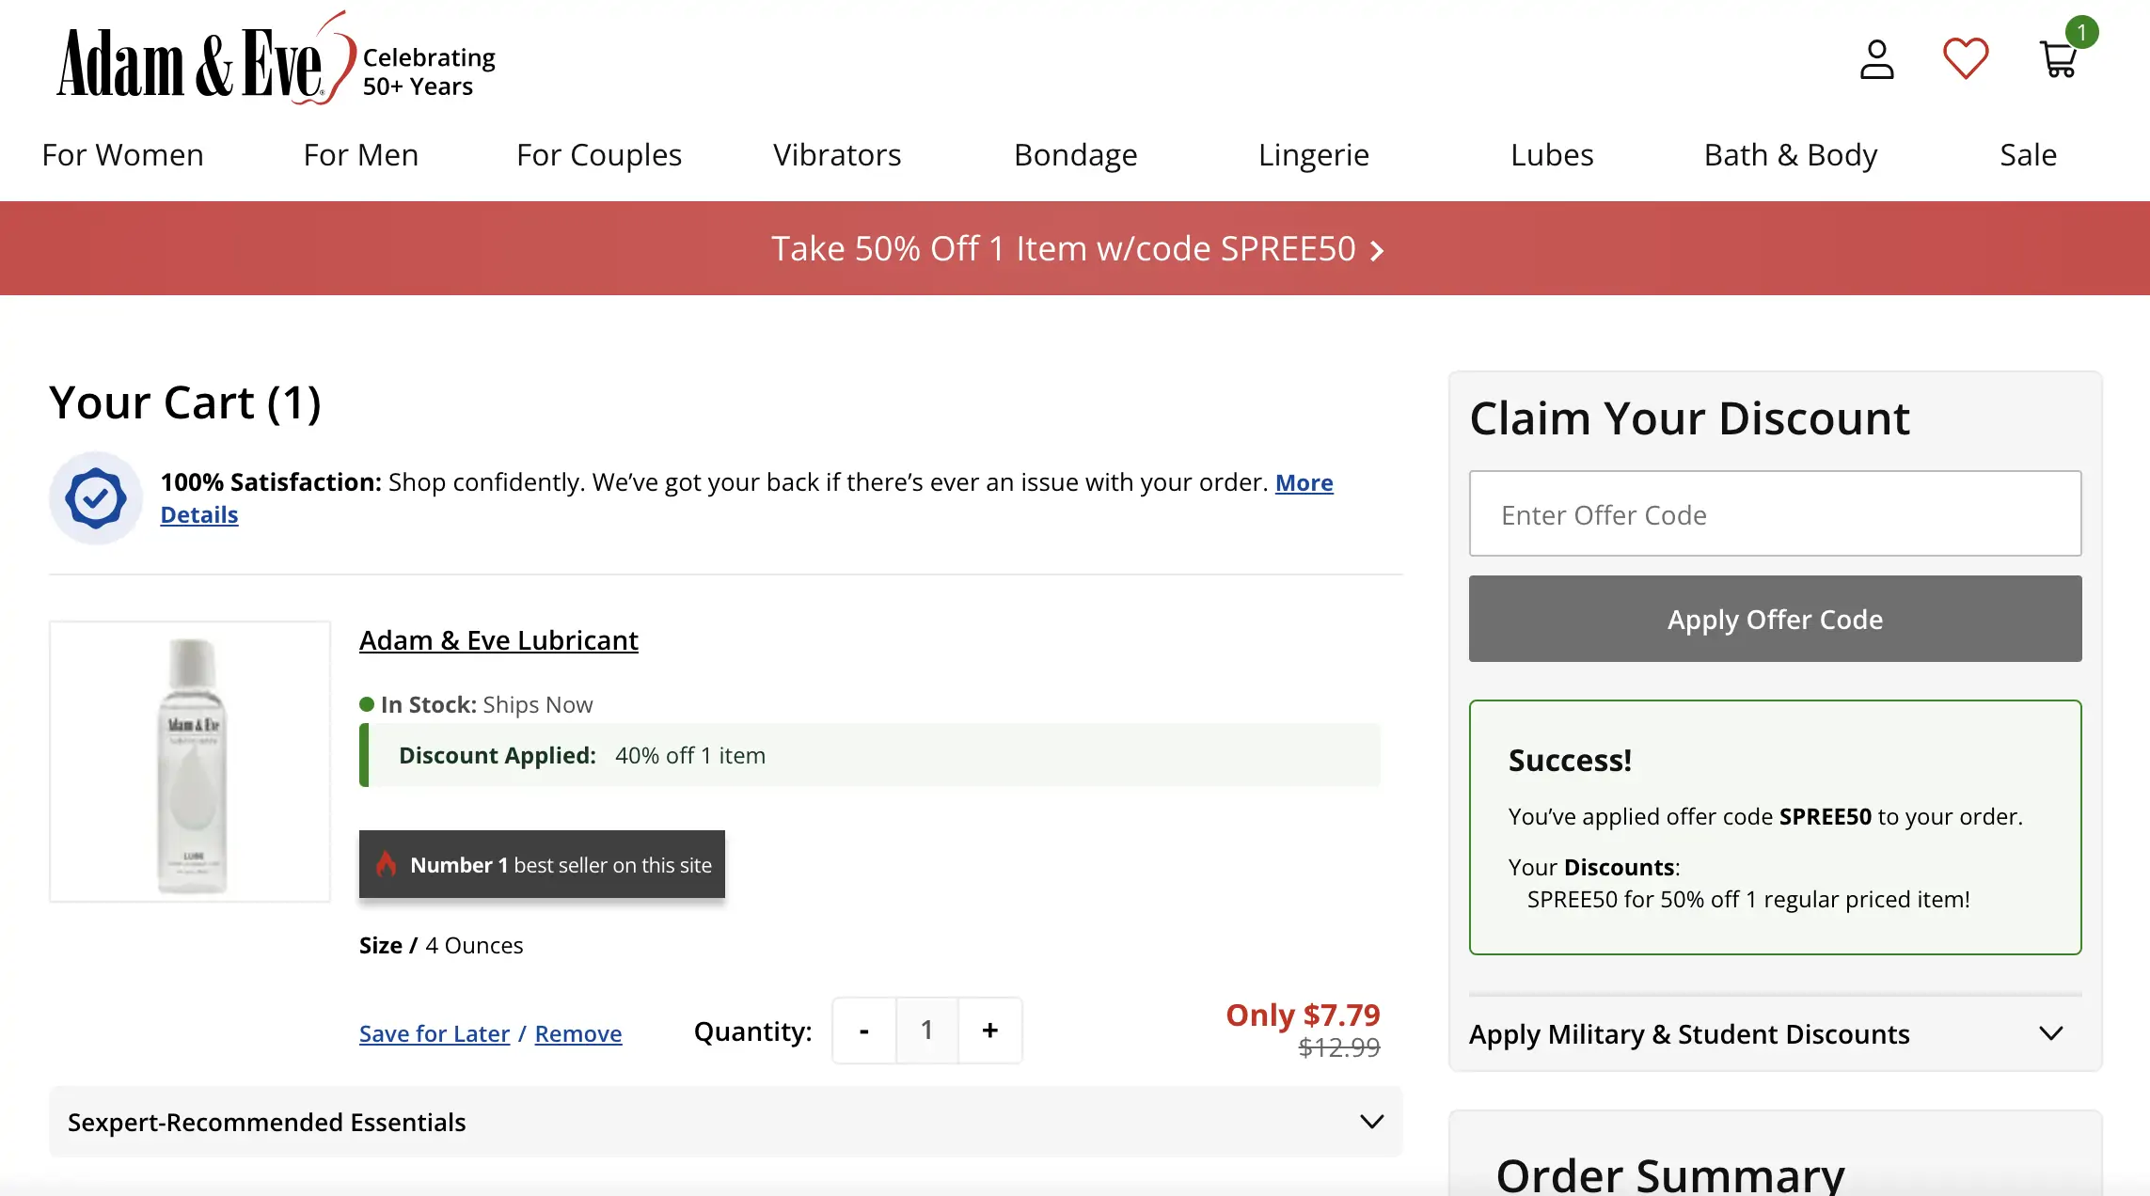Expand Sexpert-Recommended Essentials section
Viewport: 2150px width, 1196px height.
pyautogui.click(x=725, y=1122)
